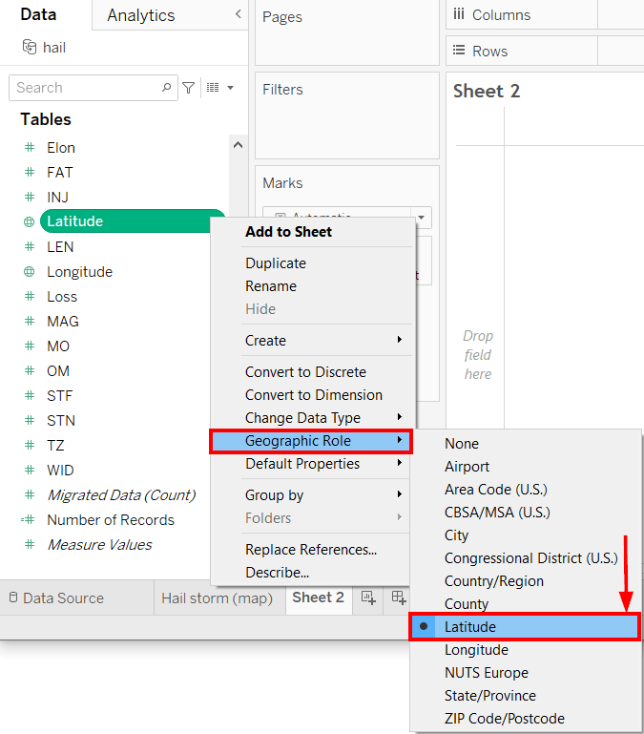The height and width of the screenshot is (734, 644).
Task: Click the Search fields input box
Action: (x=93, y=88)
